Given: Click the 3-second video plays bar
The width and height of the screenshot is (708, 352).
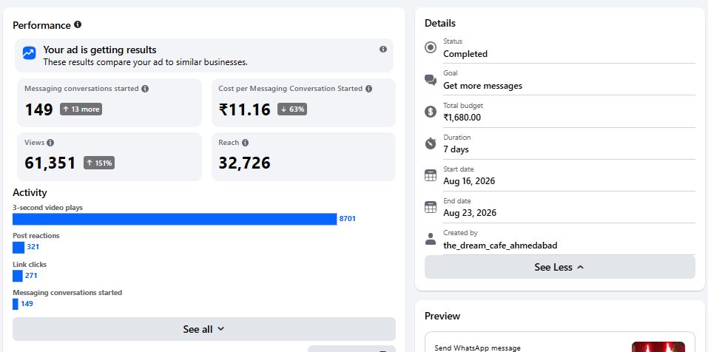Looking at the screenshot, I should [x=175, y=219].
